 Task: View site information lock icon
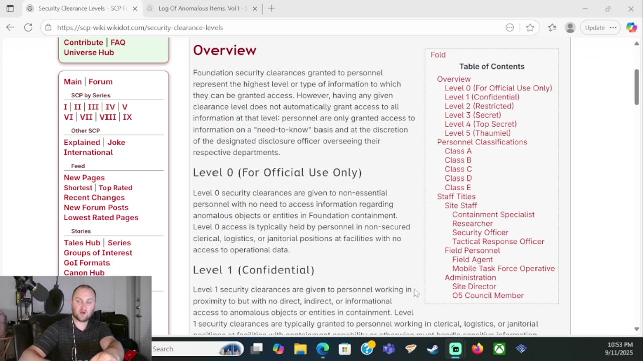[48, 27]
